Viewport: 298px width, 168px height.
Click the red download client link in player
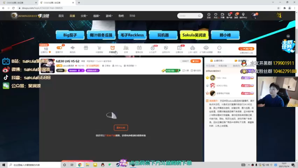110,136
